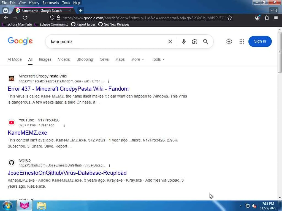Open the Bookmarks menu
This screenshot has height=211, width=282.
coord(51,3)
